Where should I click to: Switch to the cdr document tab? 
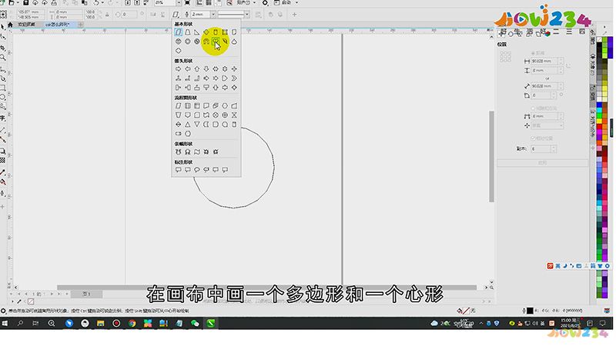[57, 25]
